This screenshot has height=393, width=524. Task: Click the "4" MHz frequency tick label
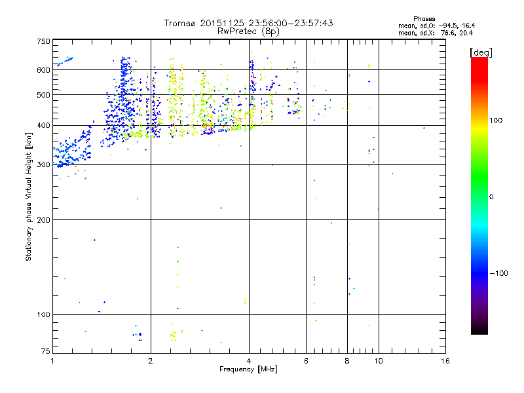249,361
